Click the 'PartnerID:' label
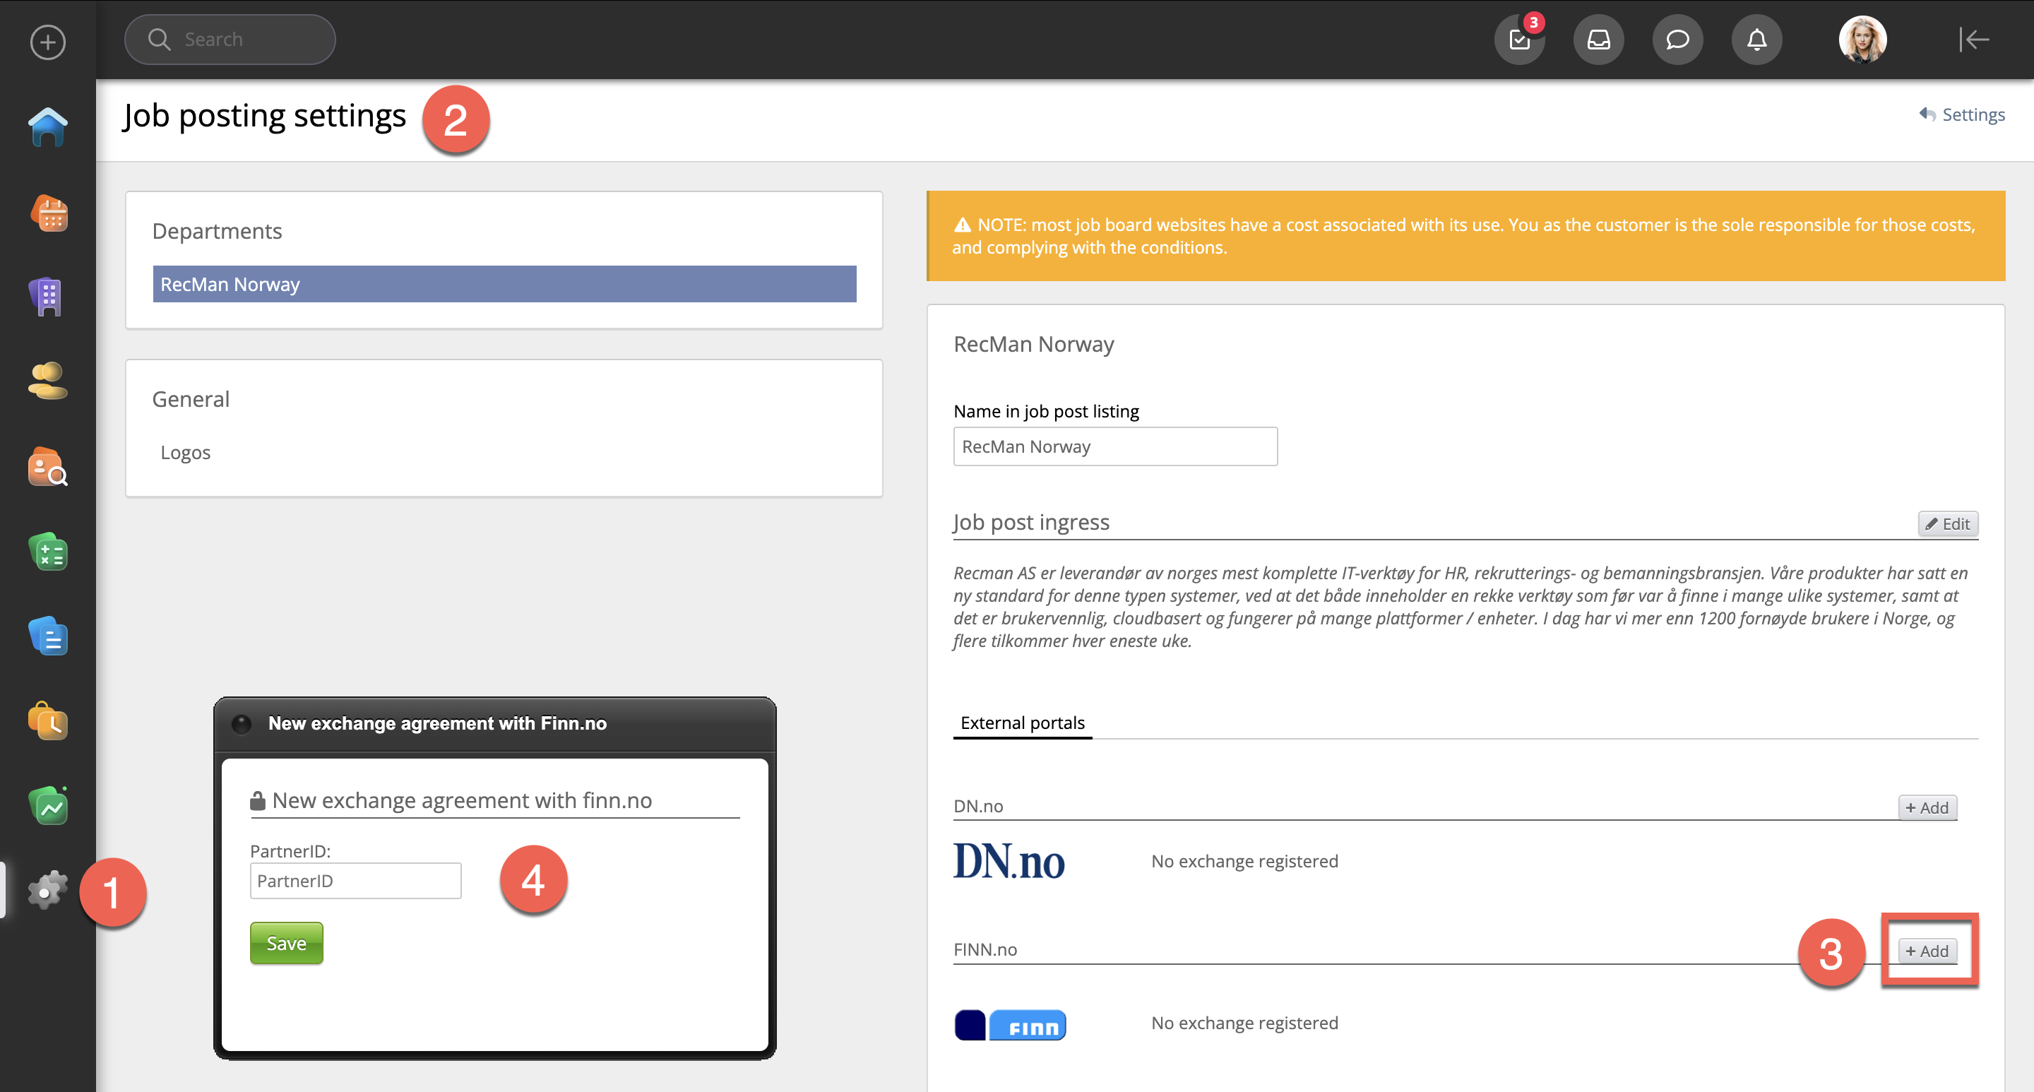2034x1092 pixels. (290, 850)
